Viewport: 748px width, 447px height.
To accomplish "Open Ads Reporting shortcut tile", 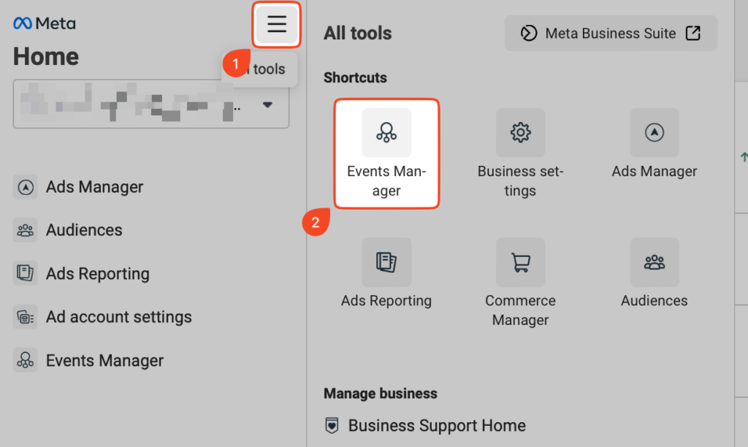I will click(386, 274).
